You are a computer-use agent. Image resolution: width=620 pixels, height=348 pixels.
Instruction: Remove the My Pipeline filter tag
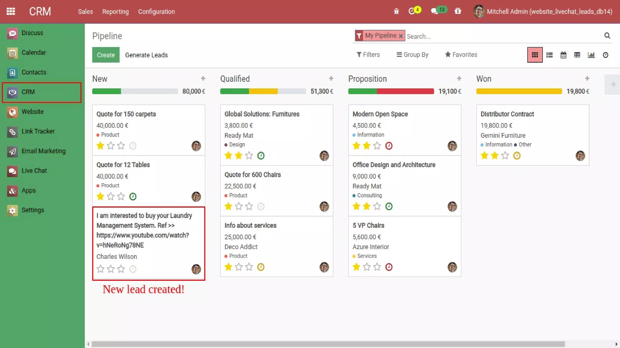tap(401, 36)
